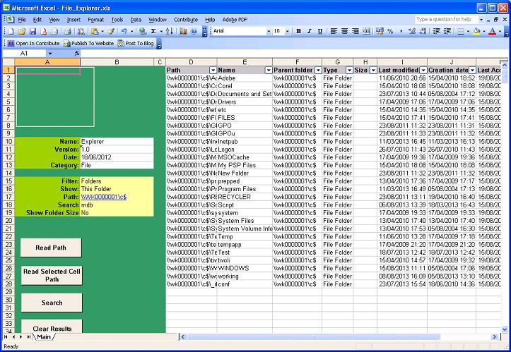Screen dimensions: 511x352
Task: Switch to the Main sheet tab
Action: point(44,337)
